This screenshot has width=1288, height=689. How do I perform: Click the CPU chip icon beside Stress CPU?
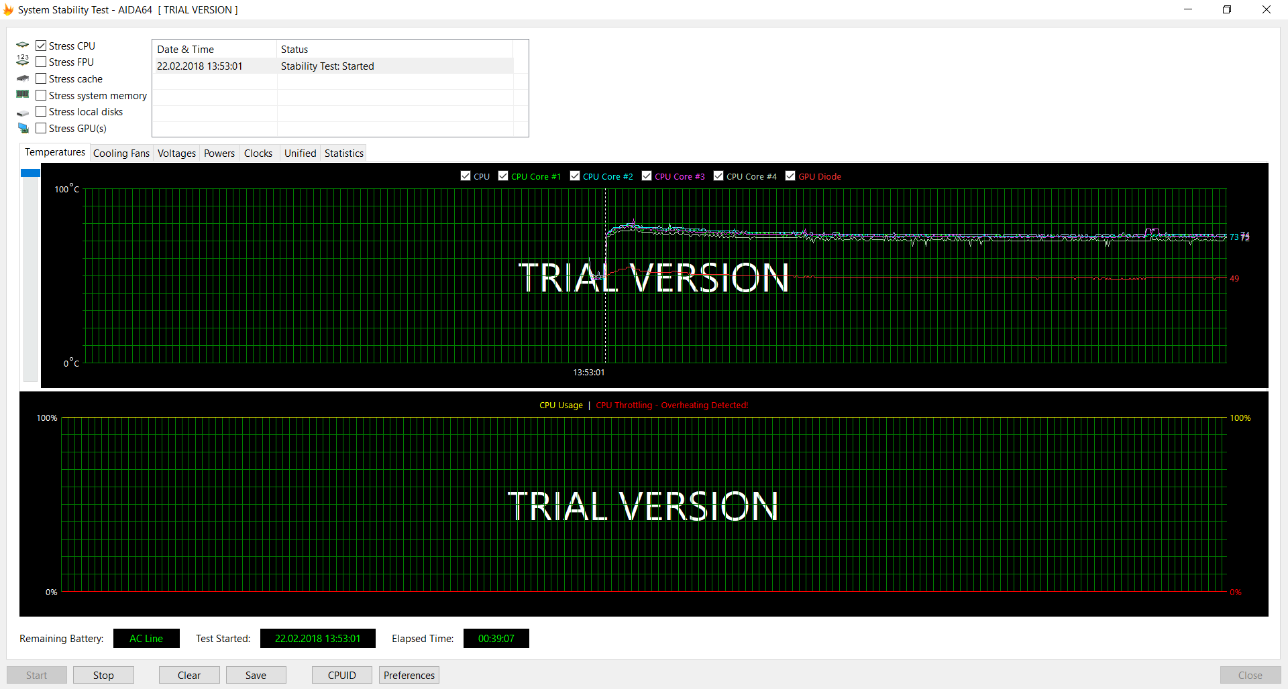(23, 46)
